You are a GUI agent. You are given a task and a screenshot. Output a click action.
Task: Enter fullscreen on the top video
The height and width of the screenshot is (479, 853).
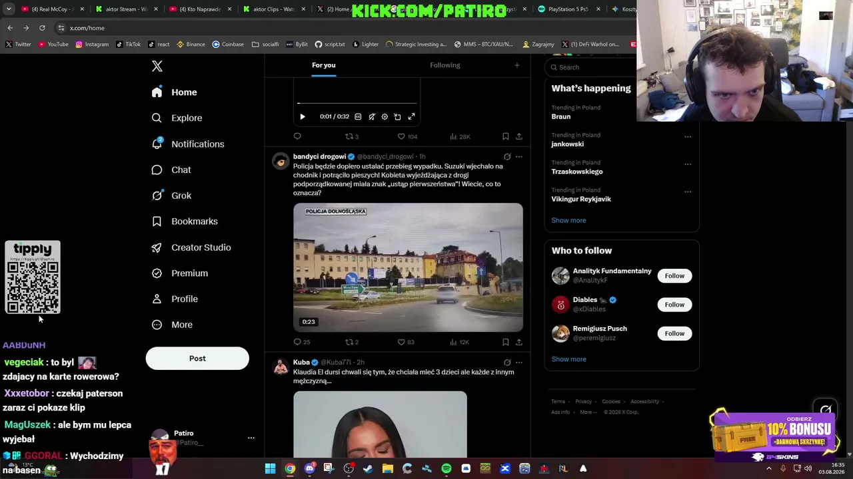pos(412,116)
